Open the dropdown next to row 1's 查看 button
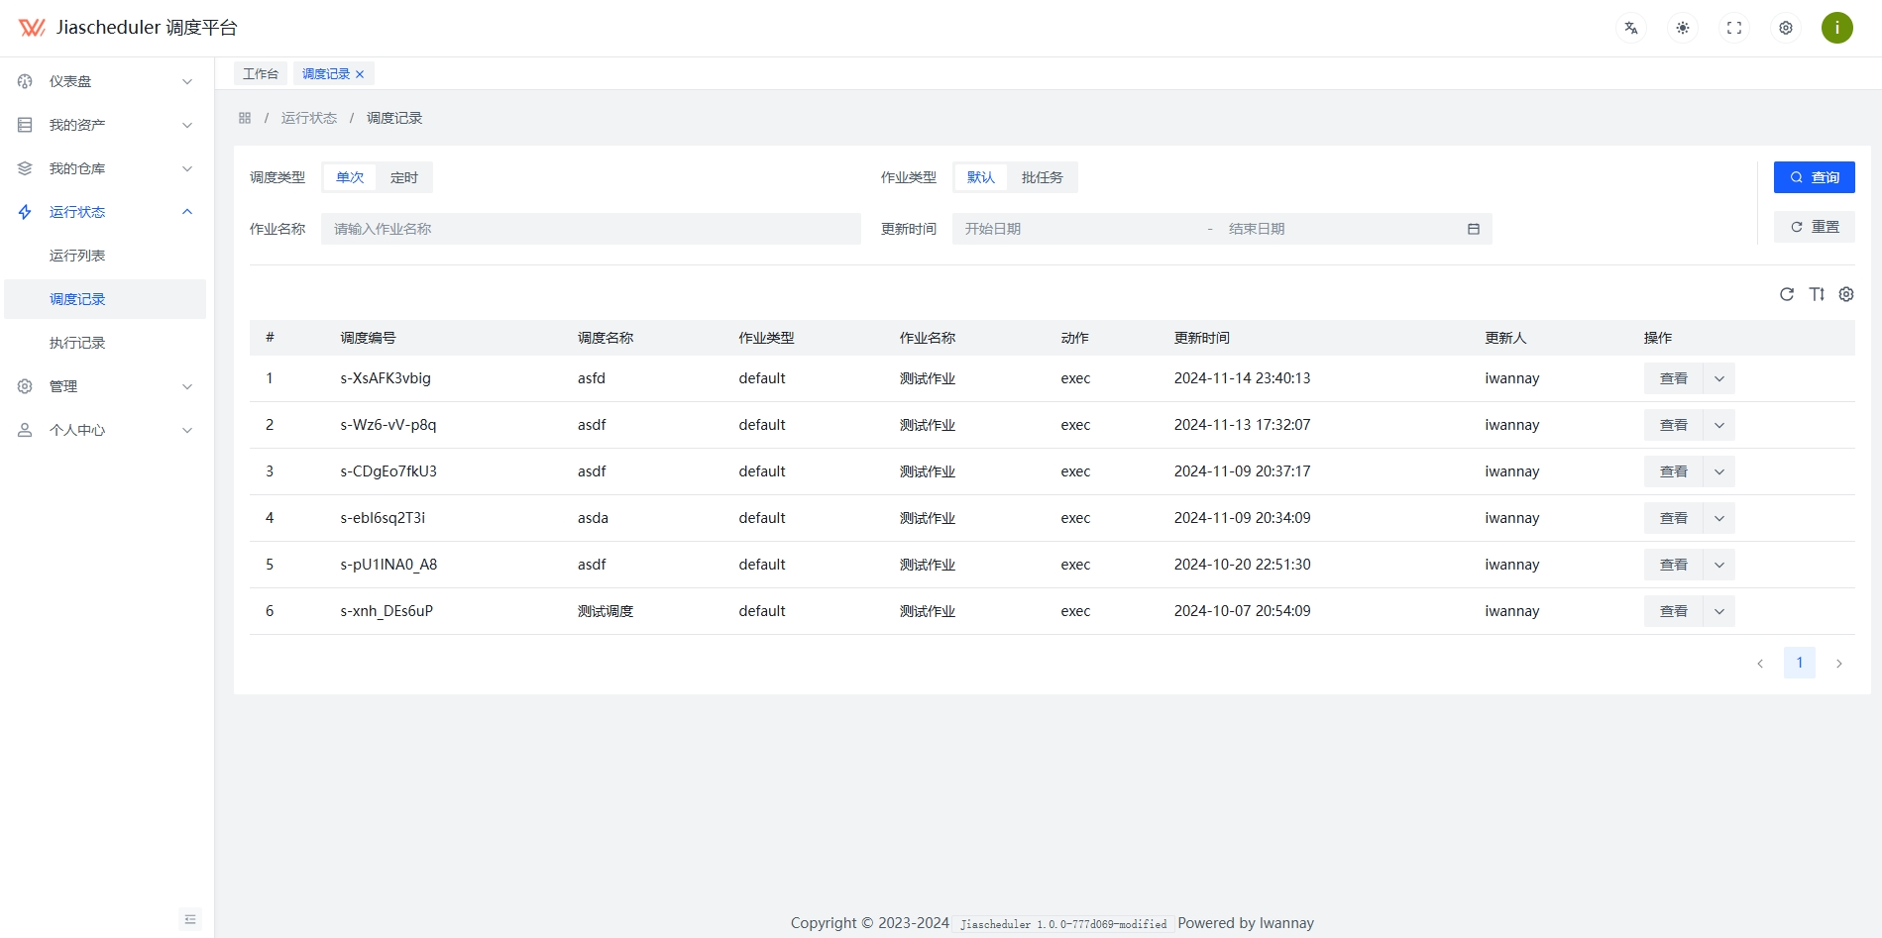The height and width of the screenshot is (938, 1882). click(1718, 377)
